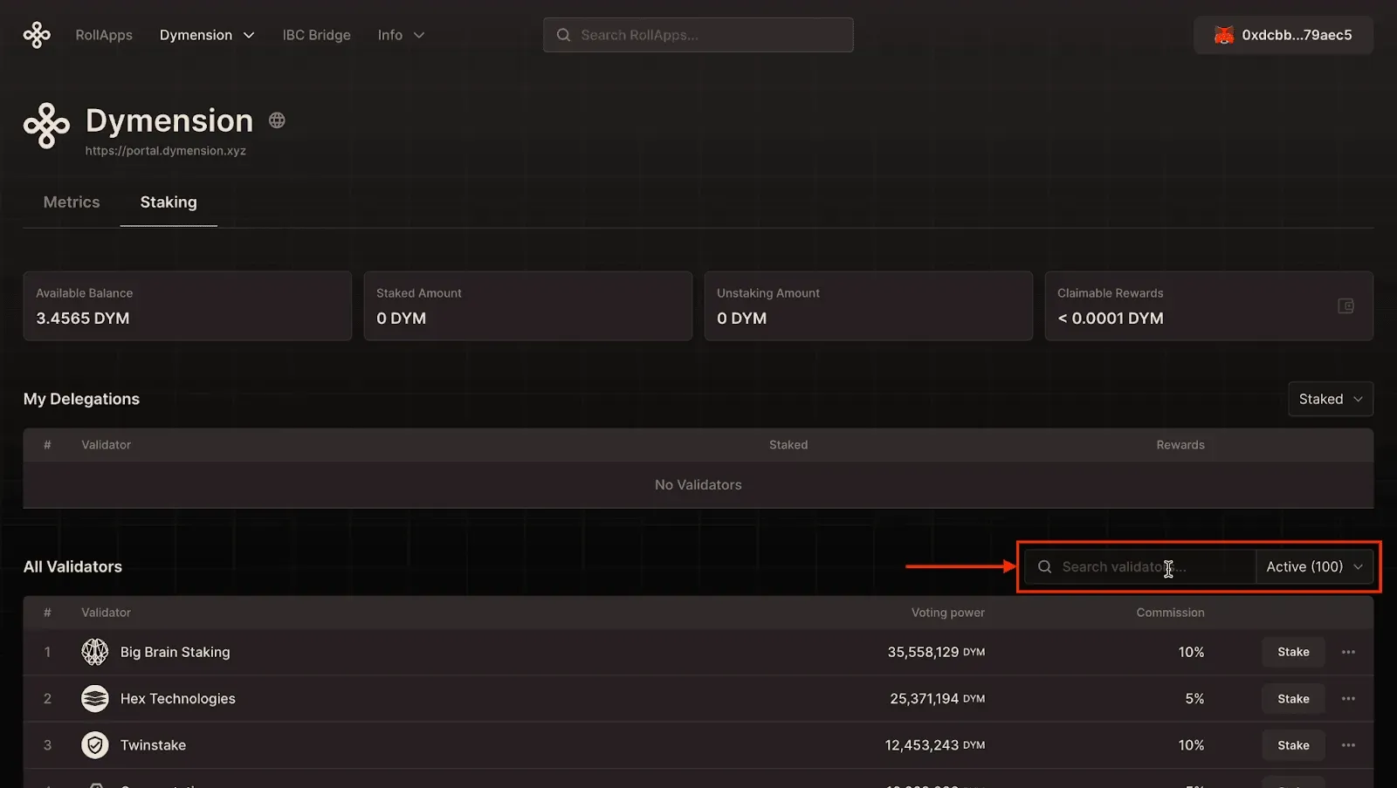Click the magnifier icon in RollApps search
The image size is (1397, 788).
[563, 35]
